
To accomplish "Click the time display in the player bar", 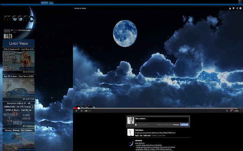I will pyautogui.click(x=88, y=111).
